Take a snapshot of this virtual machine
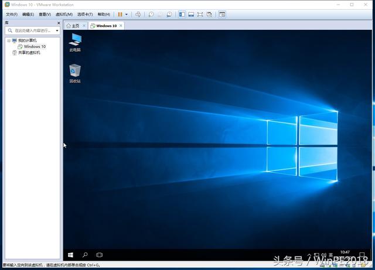Image resolution: width=375 pixels, height=270 pixels. click(151, 15)
